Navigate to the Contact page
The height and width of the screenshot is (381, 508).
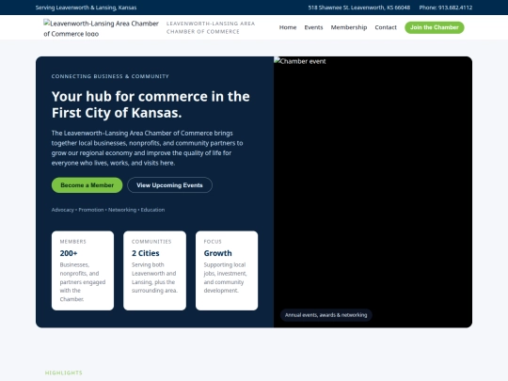click(x=386, y=27)
